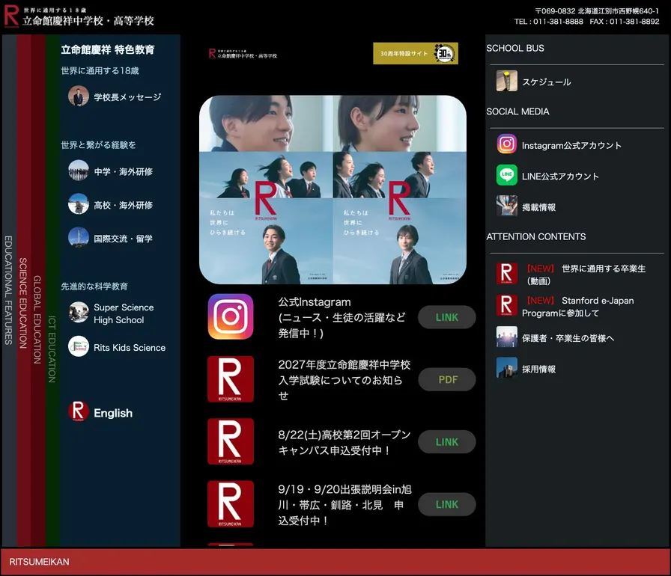Viewport: 671px width, 576px height.
Task: Open 保護者・卒業生の皆様へ link
Action: click(568, 338)
